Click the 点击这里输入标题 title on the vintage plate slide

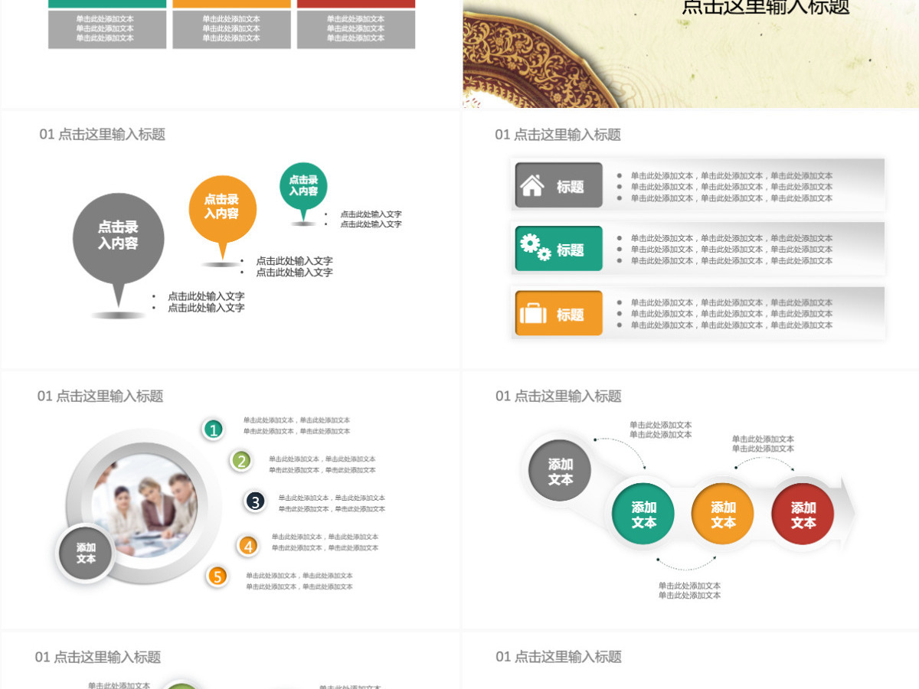click(766, 8)
